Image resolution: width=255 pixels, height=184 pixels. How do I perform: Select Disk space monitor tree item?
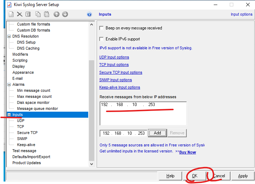[33, 102]
